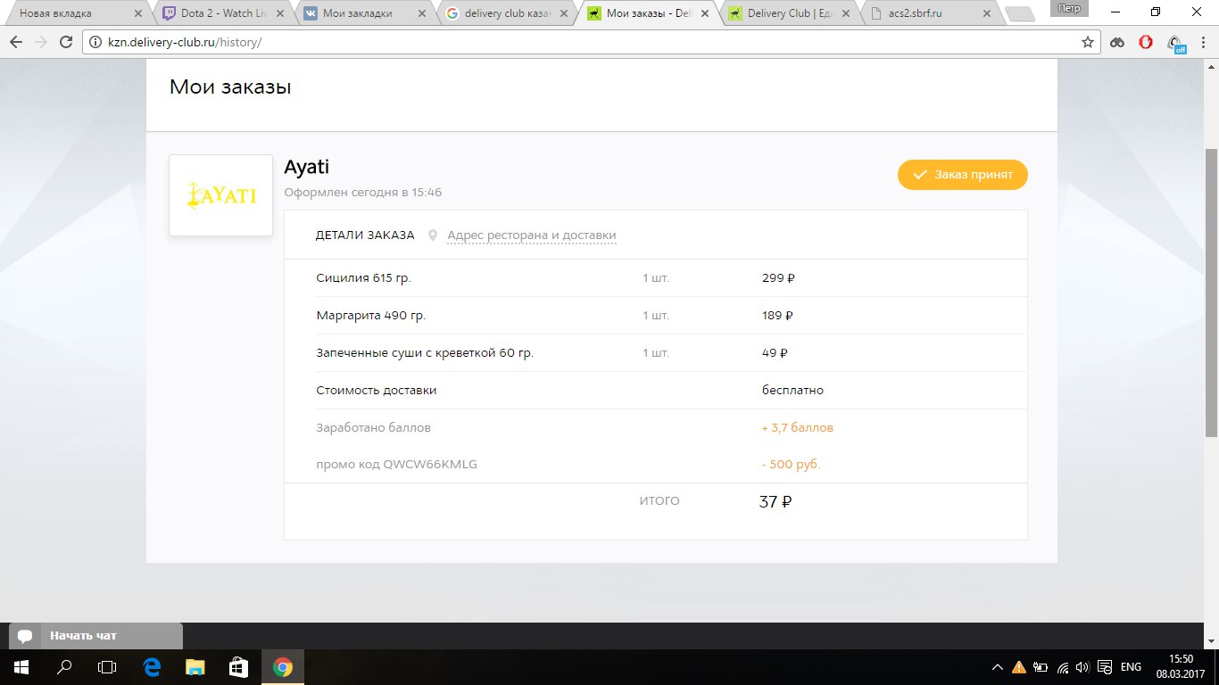
Task: Select the ДЕТАЛИ ЗАКАЗА tab
Action: [365, 235]
